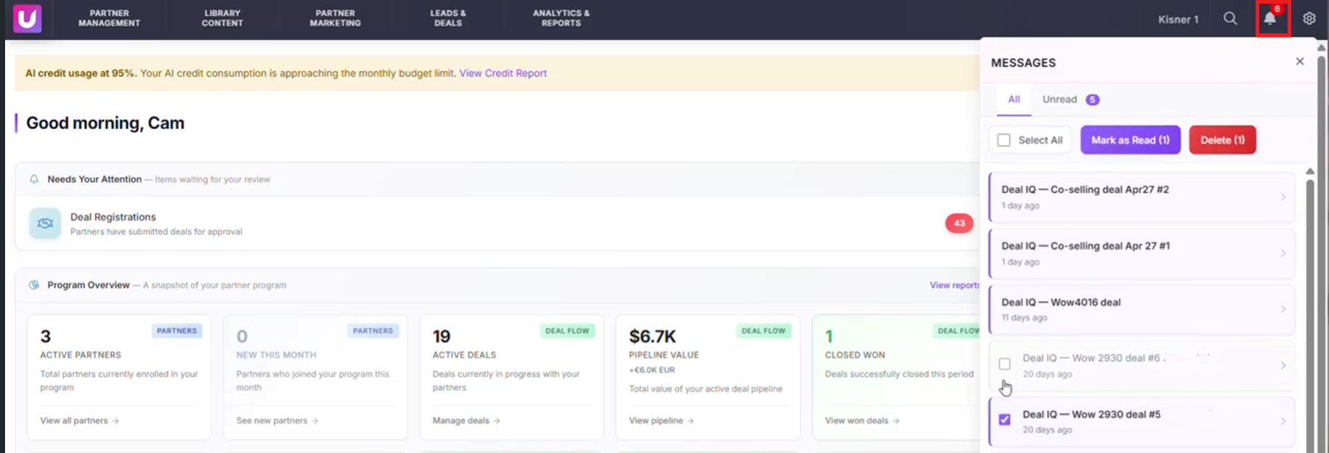This screenshot has height=453, width=1329.
Task: Open the notifications bell icon
Action: click(x=1269, y=19)
